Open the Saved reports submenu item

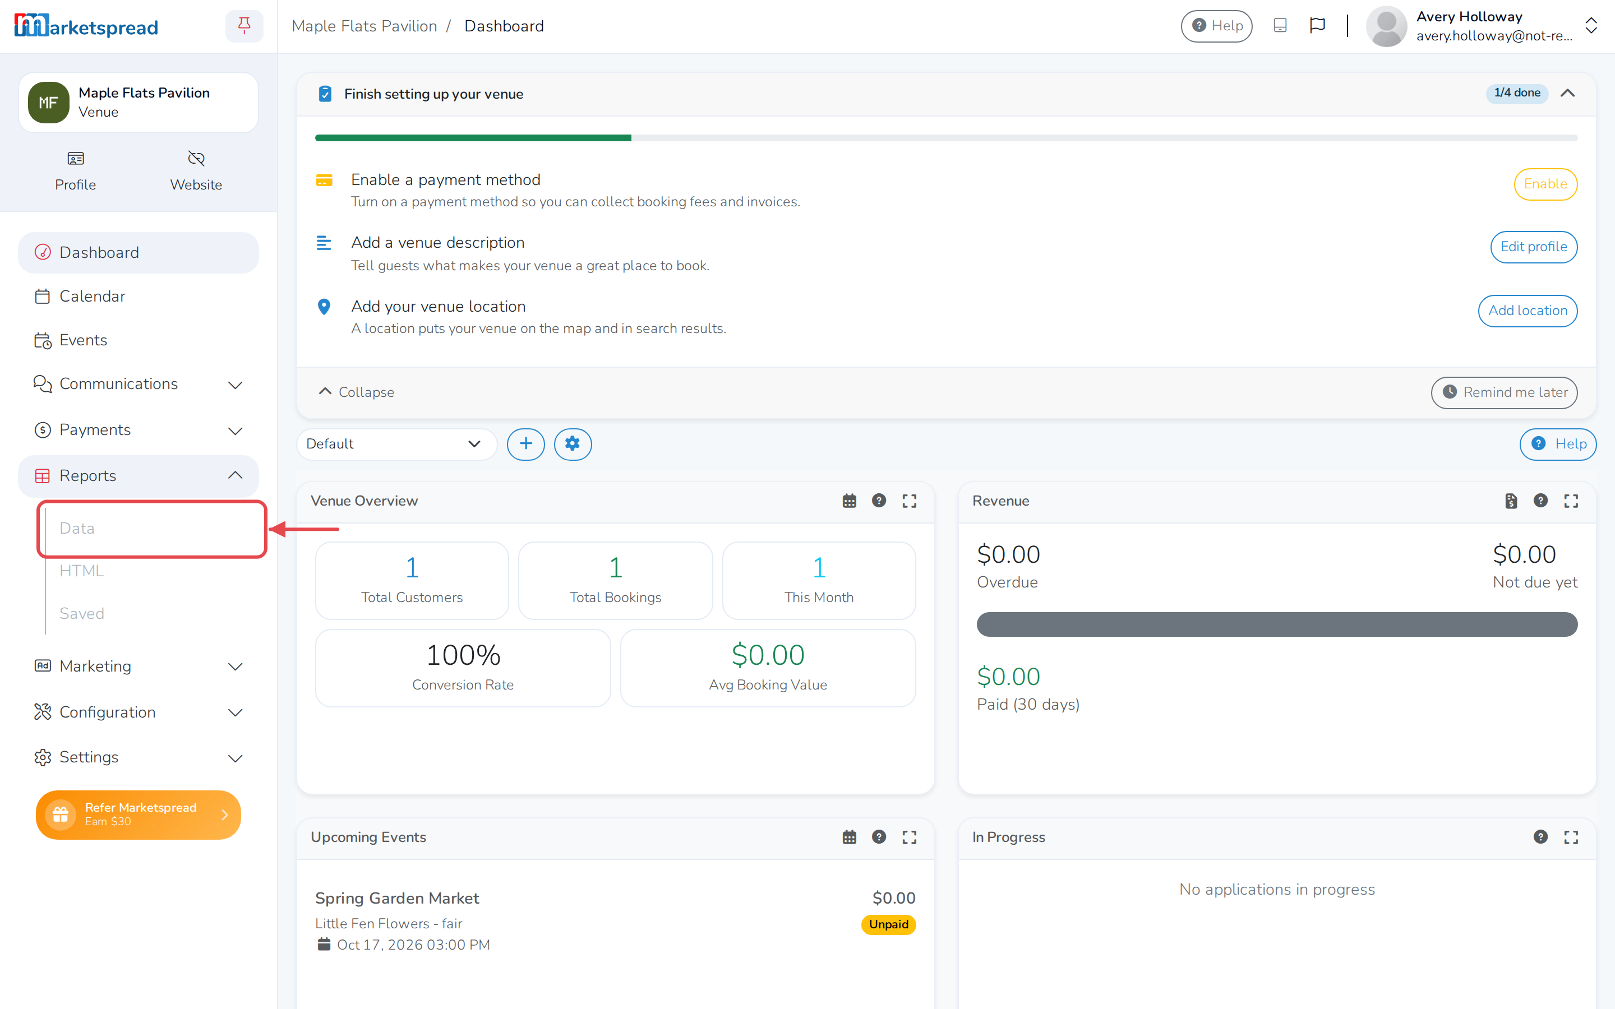click(152, 614)
